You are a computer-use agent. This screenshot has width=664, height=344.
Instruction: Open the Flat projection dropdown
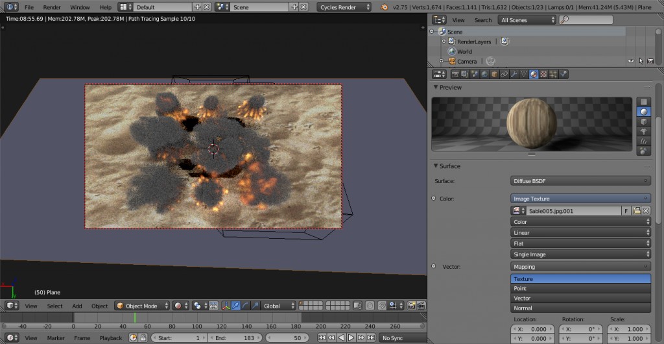pyautogui.click(x=580, y=243)
